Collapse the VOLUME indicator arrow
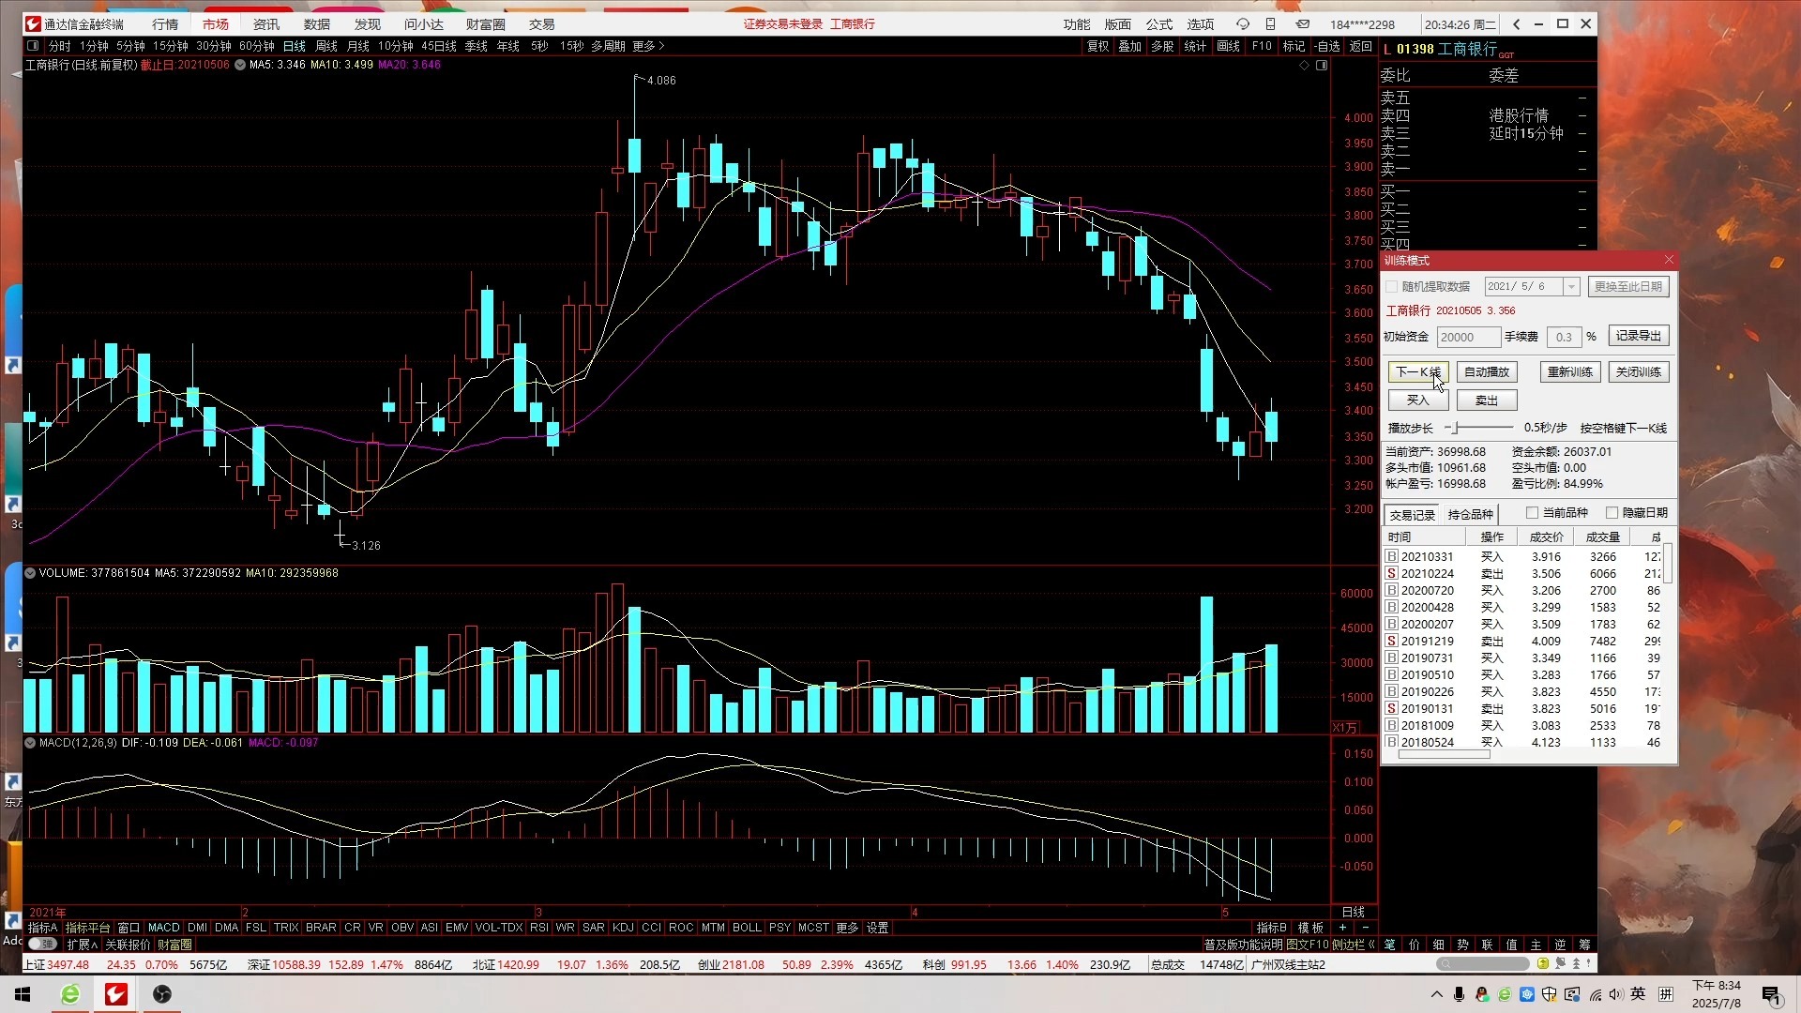Image resolution: width=1801 pixels, height=1013 pixels. point(30,573)
